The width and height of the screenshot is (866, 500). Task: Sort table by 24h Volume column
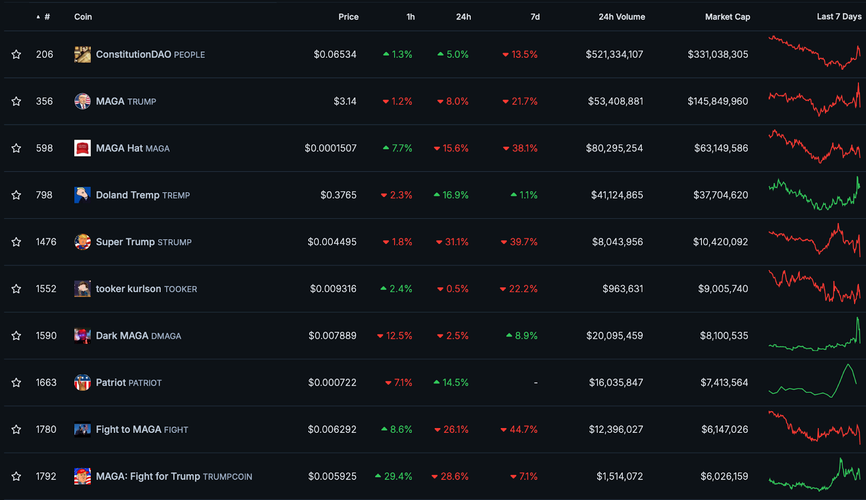(621, 17)
